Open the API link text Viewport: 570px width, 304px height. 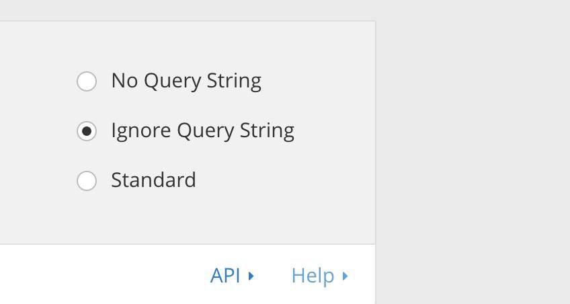(225, 275)
